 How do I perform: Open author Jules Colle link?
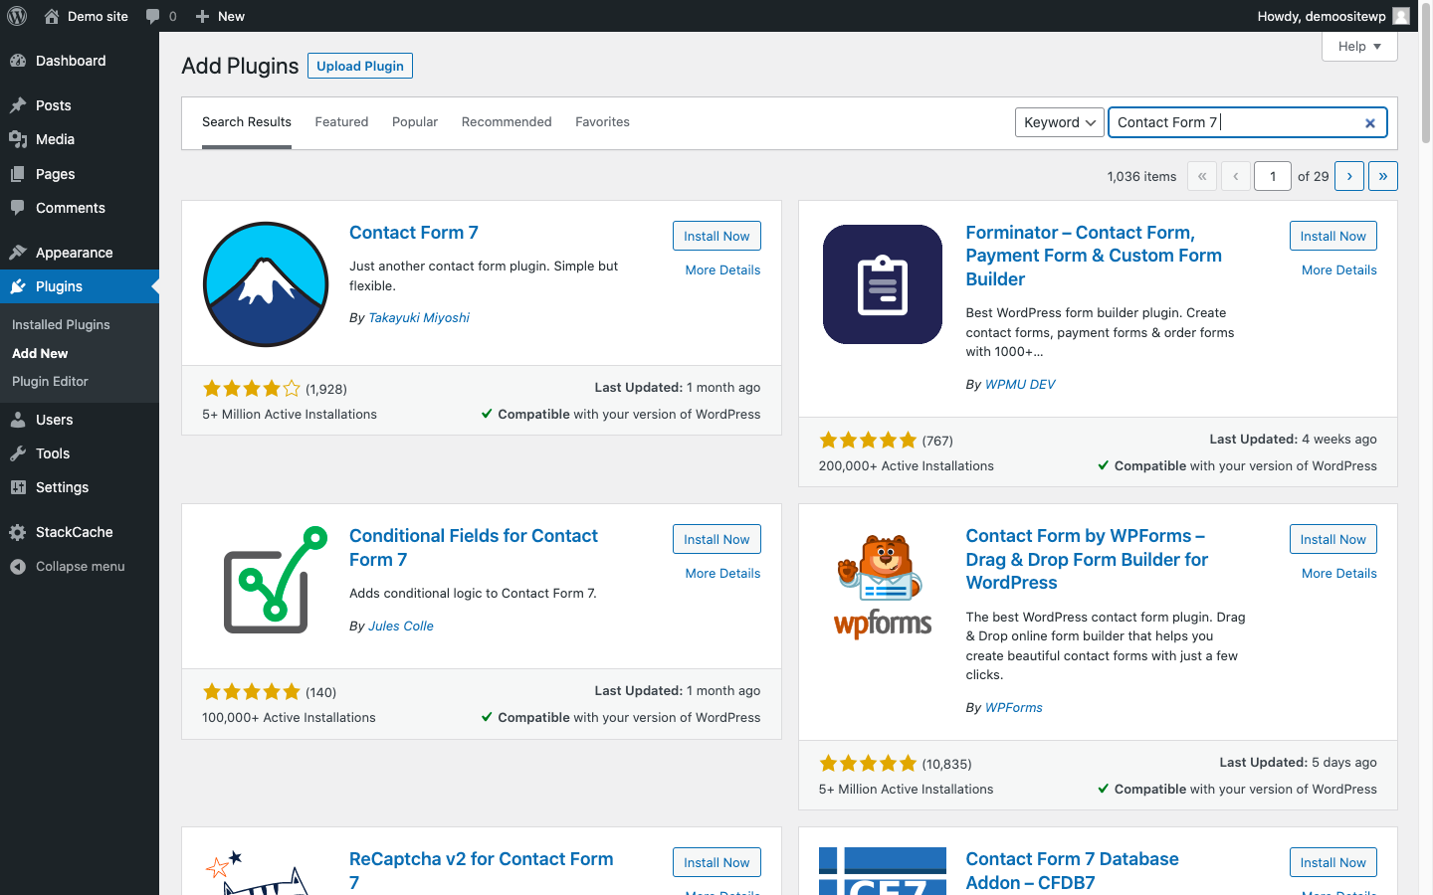[x=401, y=626]
